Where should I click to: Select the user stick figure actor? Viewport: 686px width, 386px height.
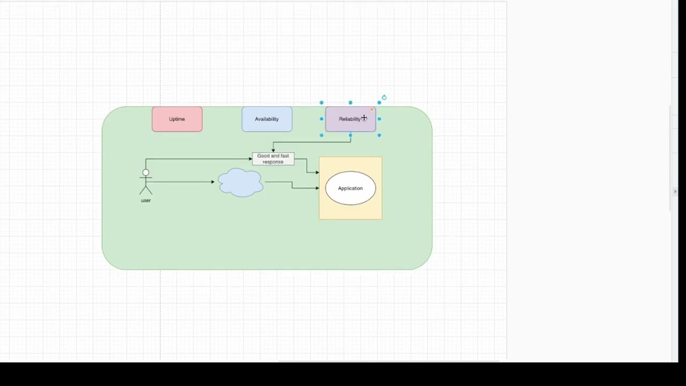[x=146, y=182]
